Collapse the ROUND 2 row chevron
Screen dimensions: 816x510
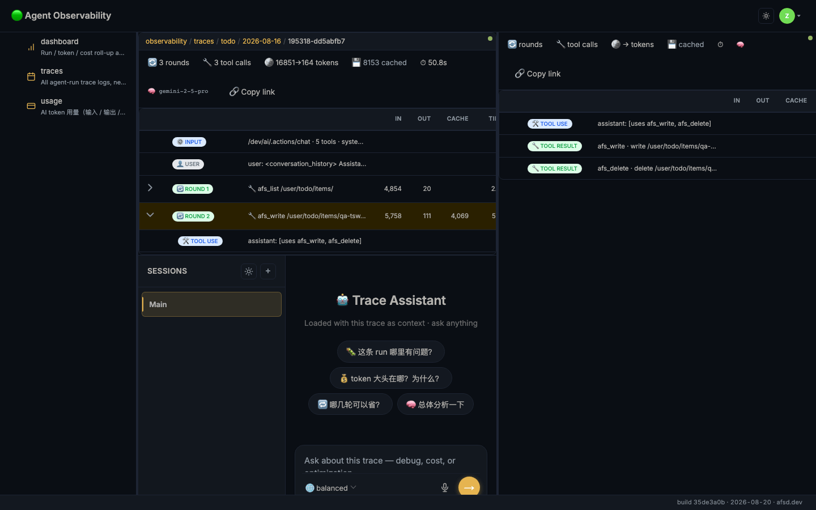tap(150, 215)
